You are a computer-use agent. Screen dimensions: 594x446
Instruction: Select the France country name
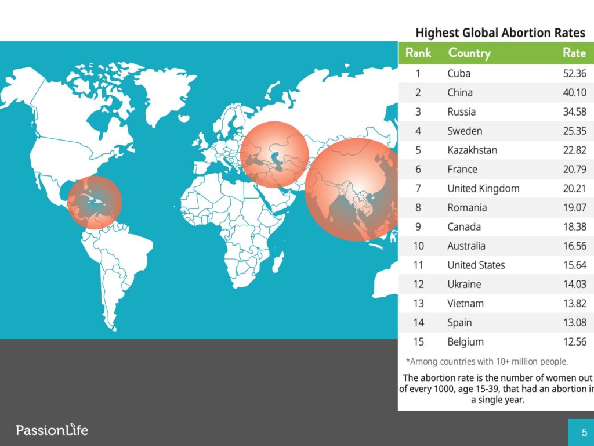(462, 169)
